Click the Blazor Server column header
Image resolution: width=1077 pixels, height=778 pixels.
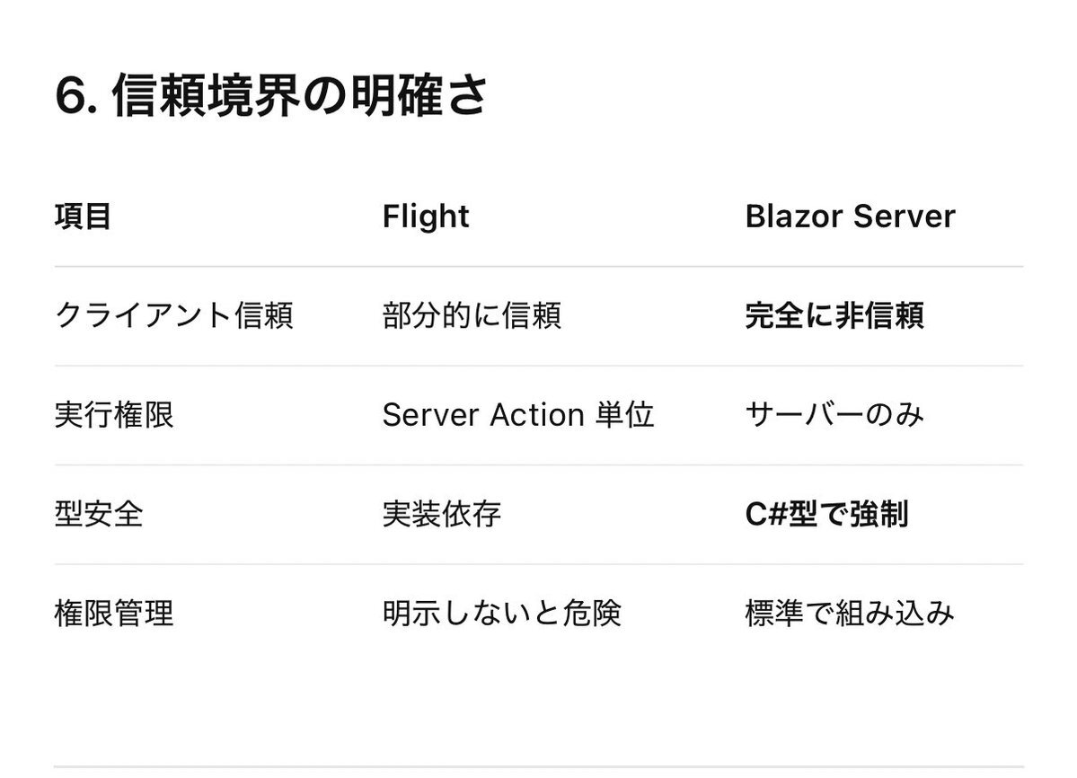pyautogui.click(x=850, y=217)
